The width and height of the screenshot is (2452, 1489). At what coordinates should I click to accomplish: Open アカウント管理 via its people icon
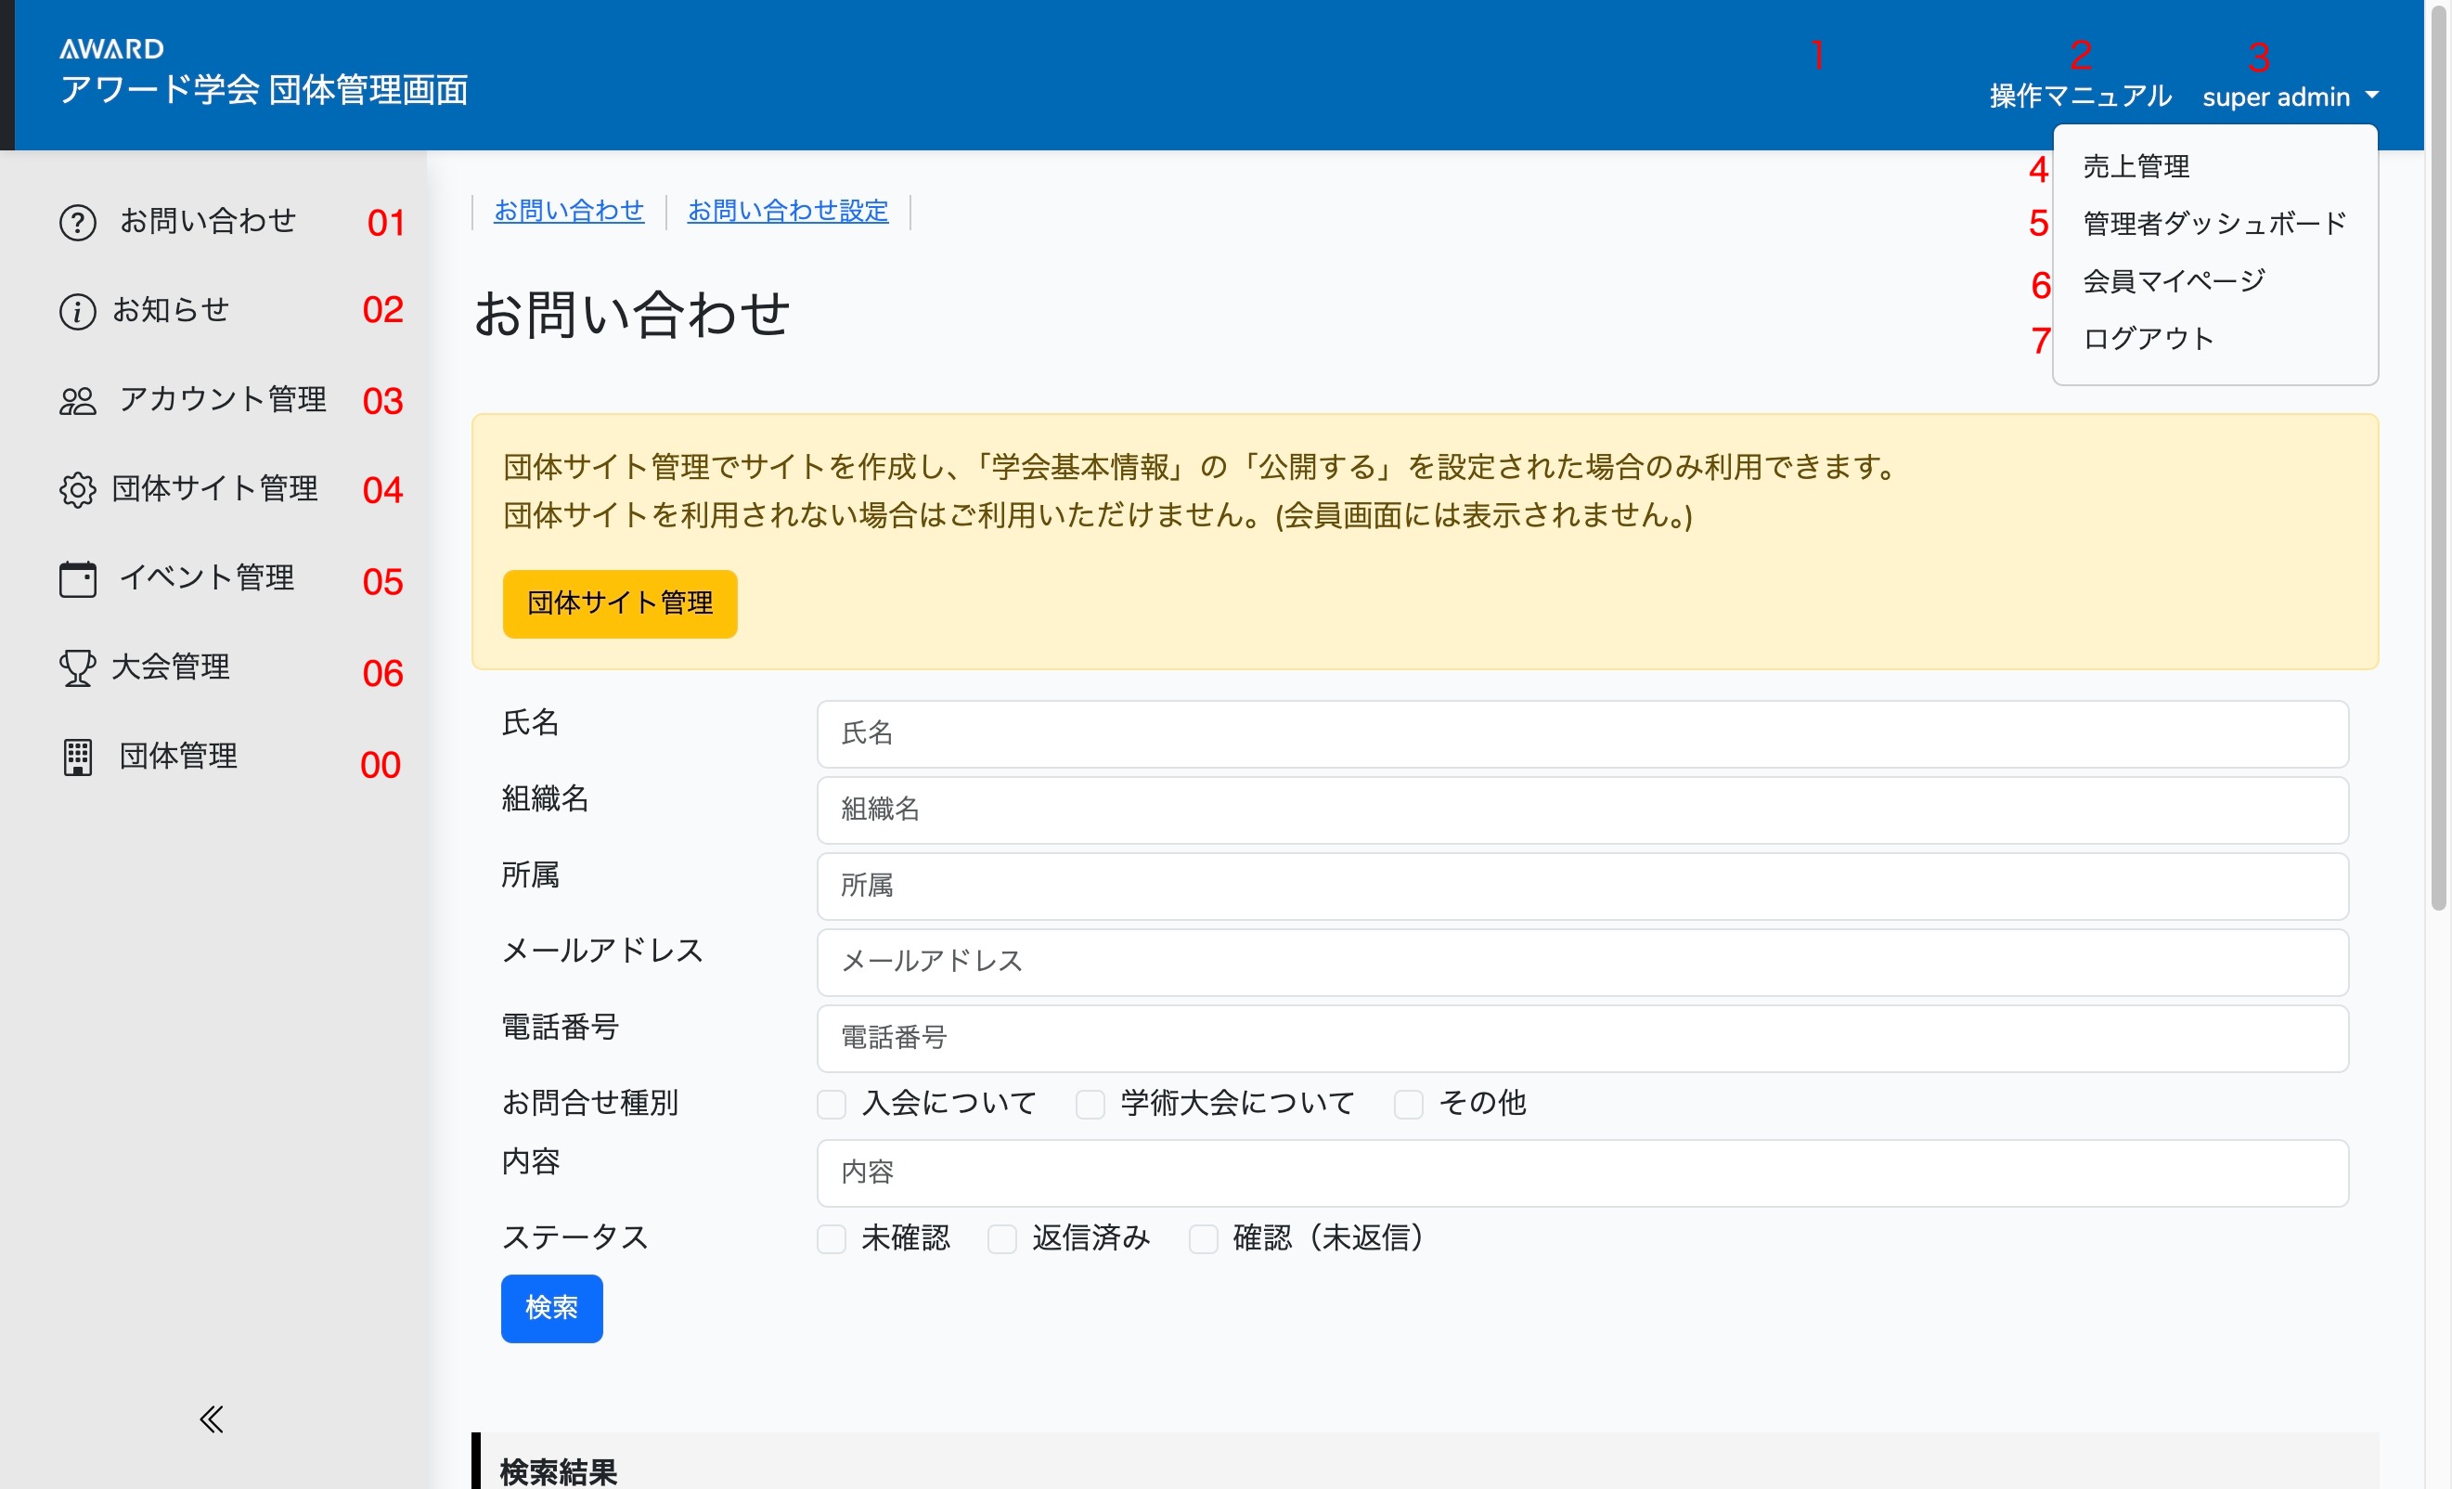[x=78, y=401]
